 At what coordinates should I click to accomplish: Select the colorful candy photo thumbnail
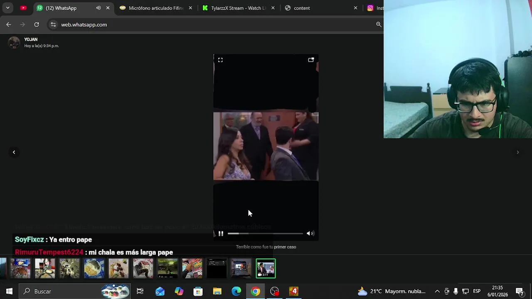coord(192,268)
